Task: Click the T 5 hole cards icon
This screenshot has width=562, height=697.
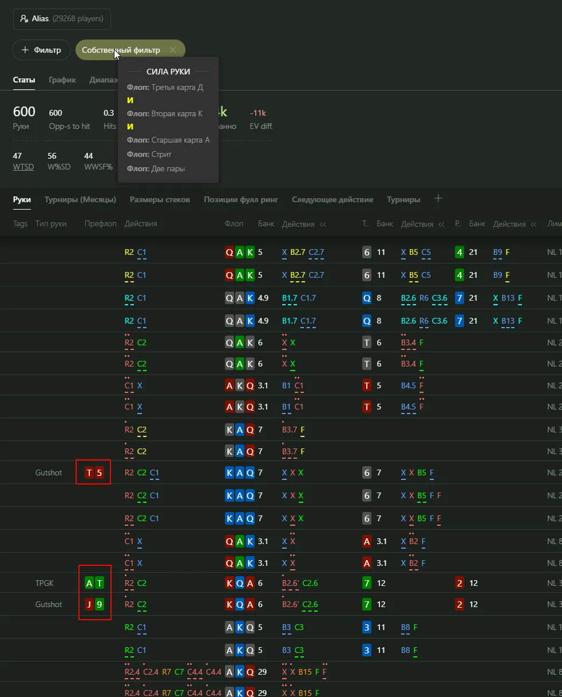Action: click(94, 473)
